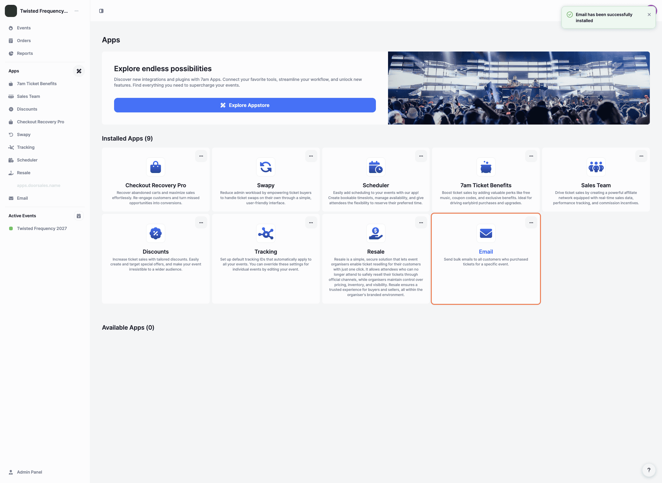Open three-dot menu on Discounts card

coord(201,223)
